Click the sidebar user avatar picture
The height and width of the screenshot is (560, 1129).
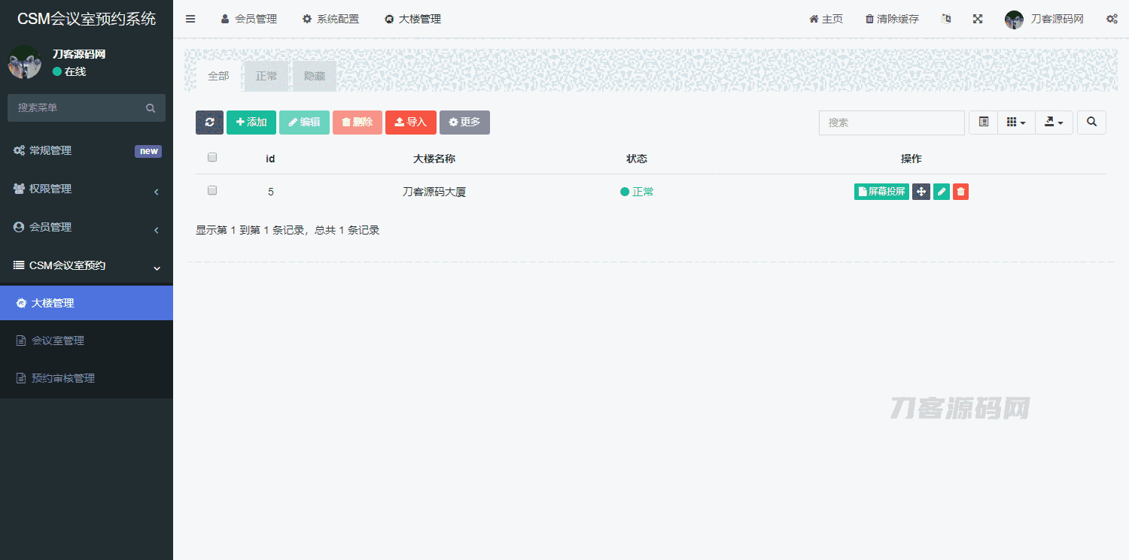pos(24,62)
